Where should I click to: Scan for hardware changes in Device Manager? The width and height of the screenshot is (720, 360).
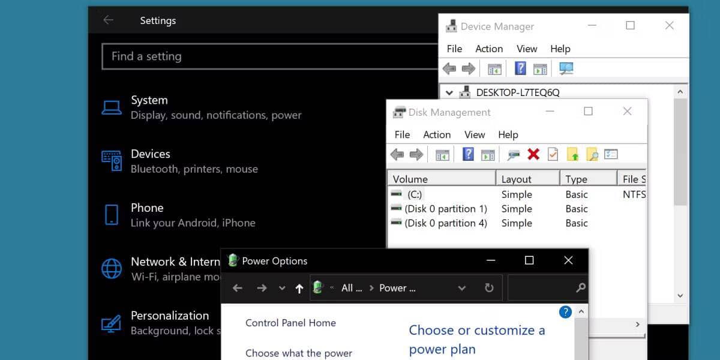(565, 68)
